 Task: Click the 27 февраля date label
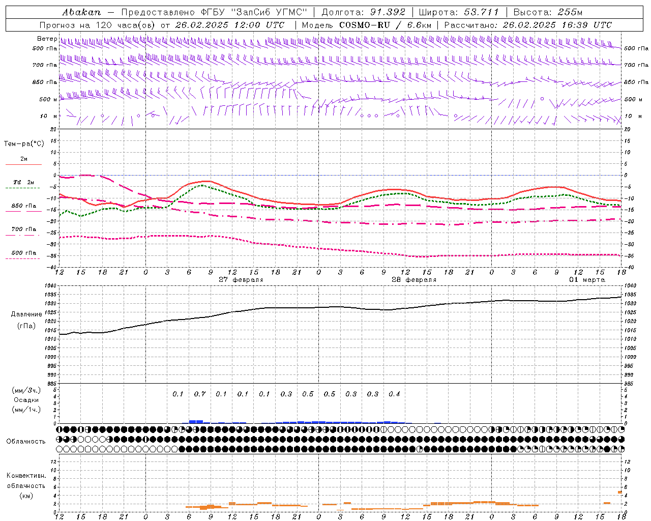click(x=241, y=280)
